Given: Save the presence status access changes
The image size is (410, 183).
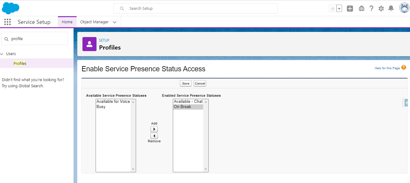Looking at the screenshot, I should click(185, 83).
